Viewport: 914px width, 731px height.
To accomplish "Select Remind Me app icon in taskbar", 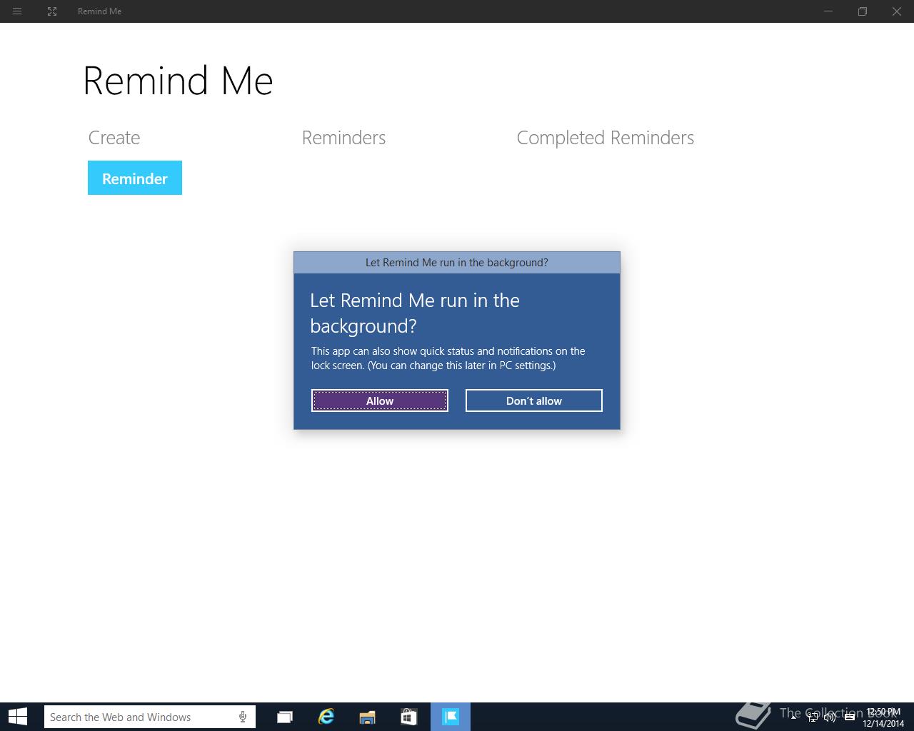I will click(x=451, y=717).
